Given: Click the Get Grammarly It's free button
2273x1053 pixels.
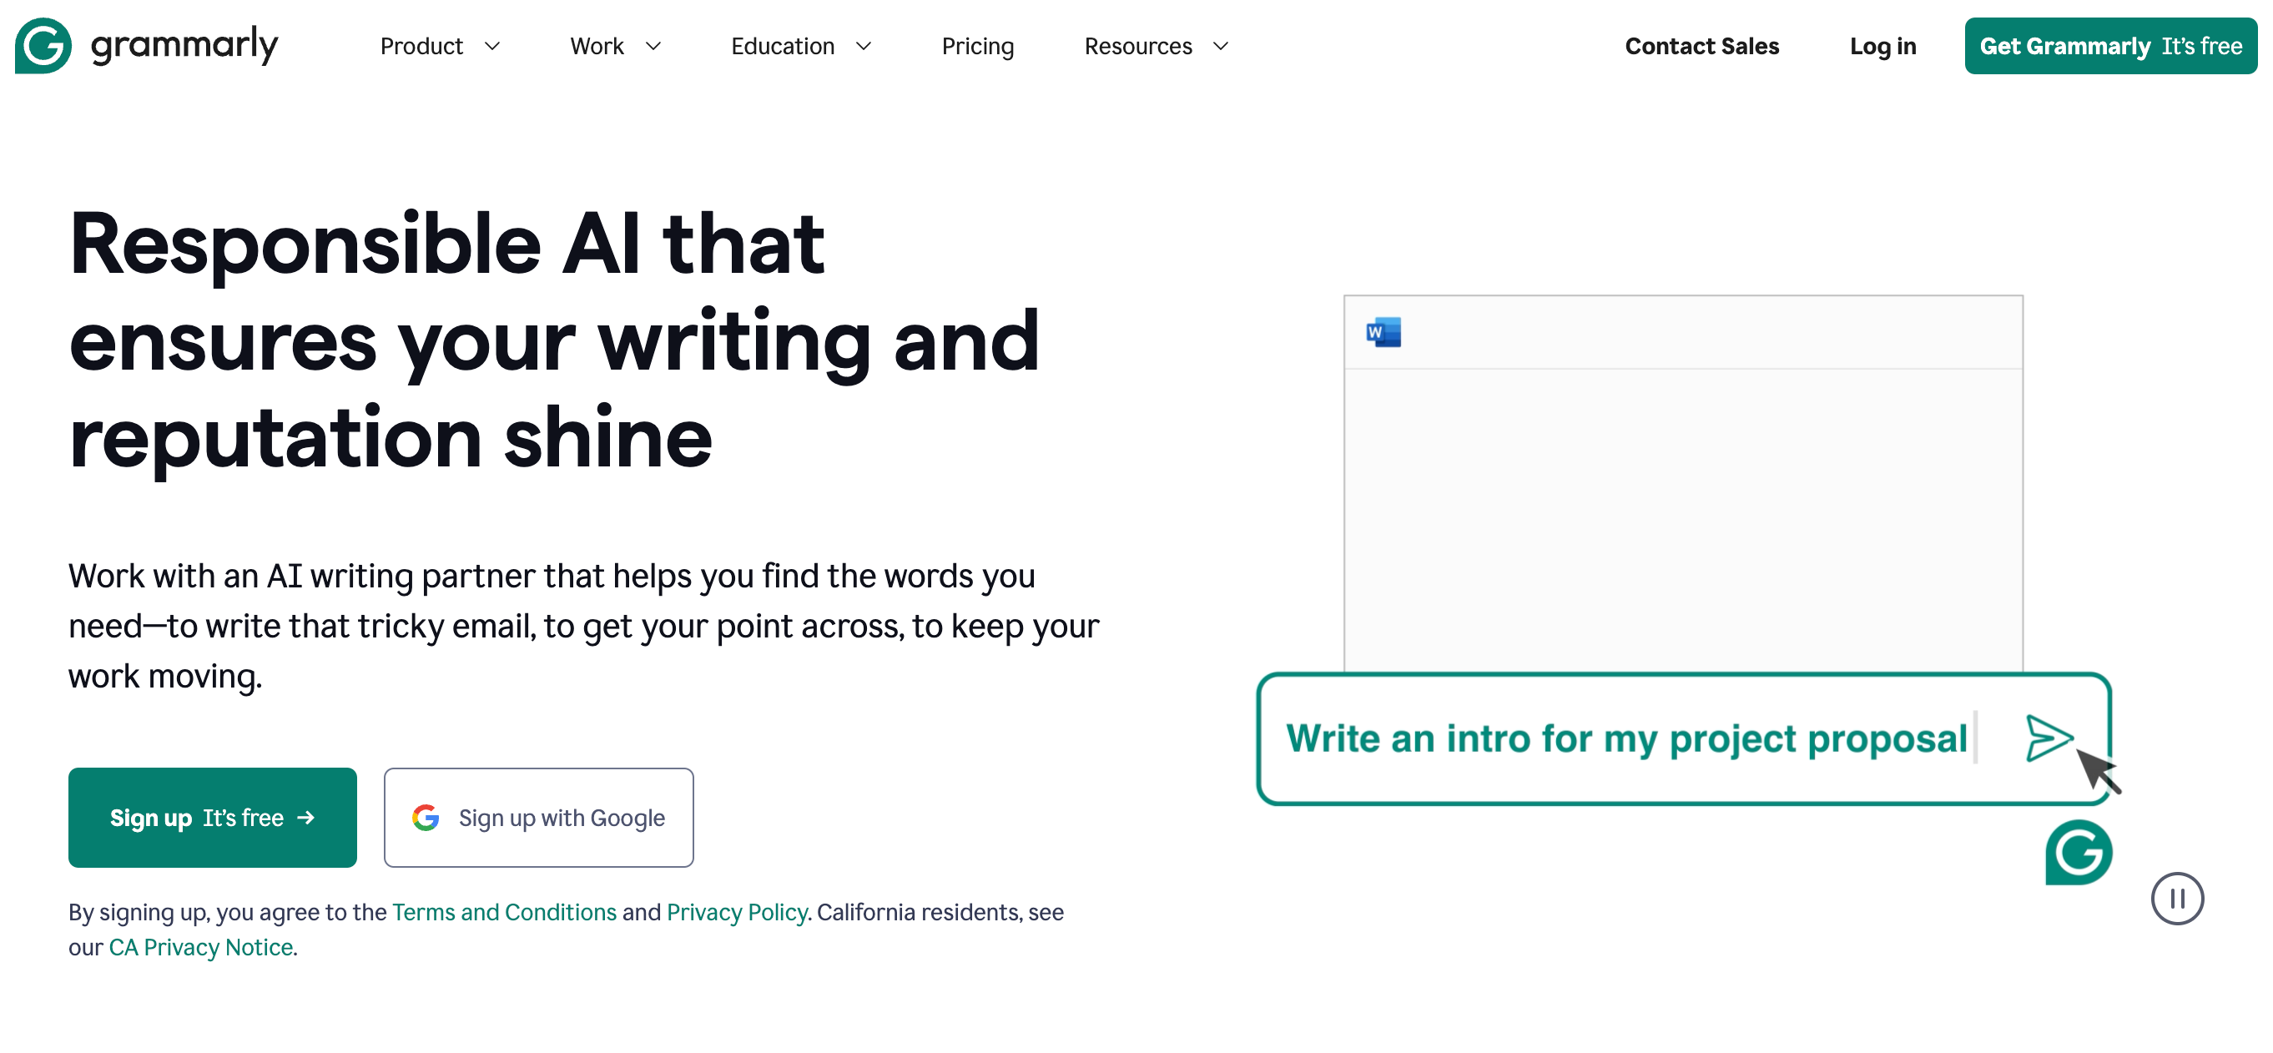Looking at the screenshot, I should [x=2109, y=46].
